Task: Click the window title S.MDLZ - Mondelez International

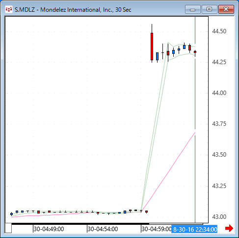Action: tap(73, 10)
